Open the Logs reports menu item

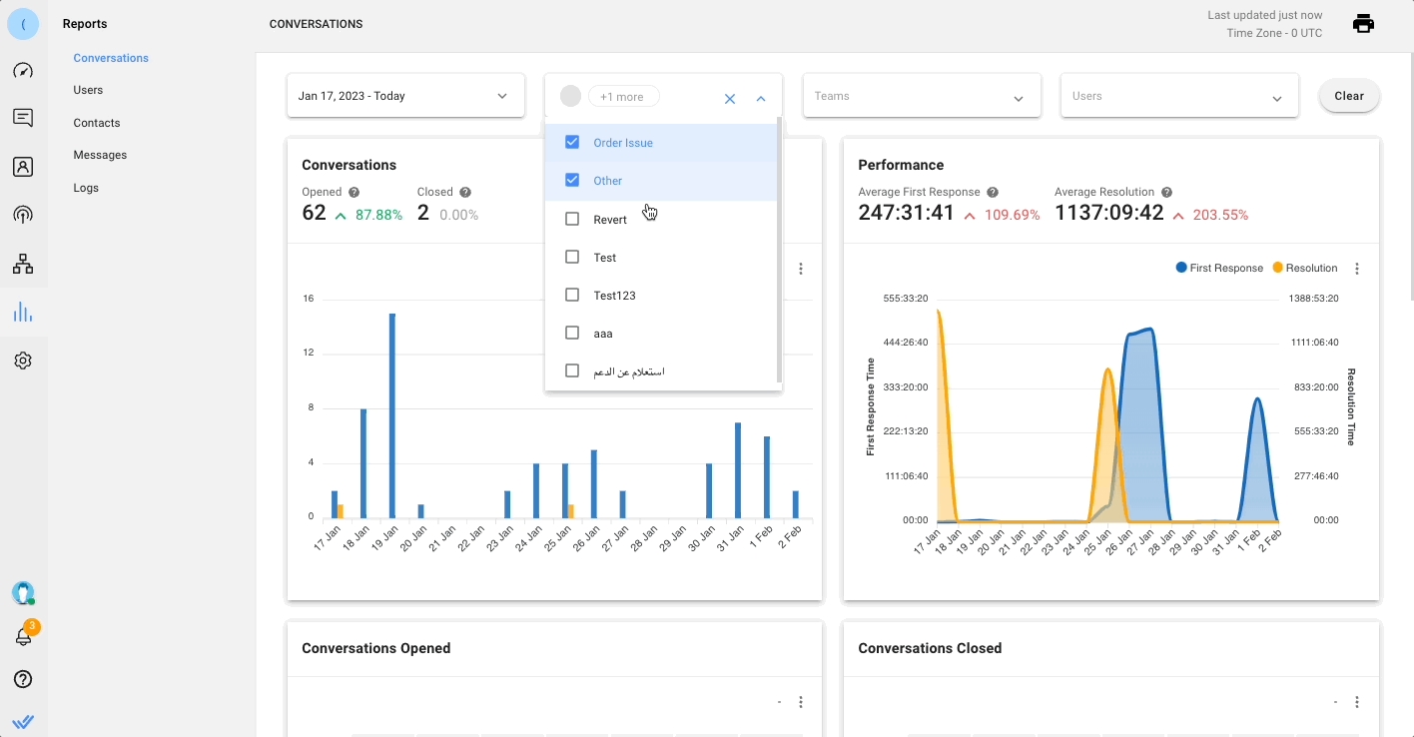click(x=86, y=188)
